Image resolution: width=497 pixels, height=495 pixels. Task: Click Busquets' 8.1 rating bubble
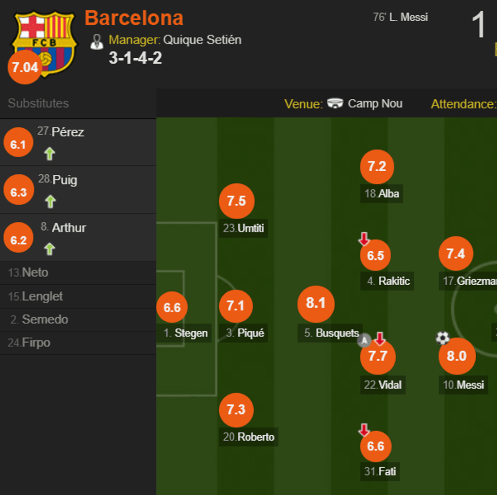click(315, 304)
